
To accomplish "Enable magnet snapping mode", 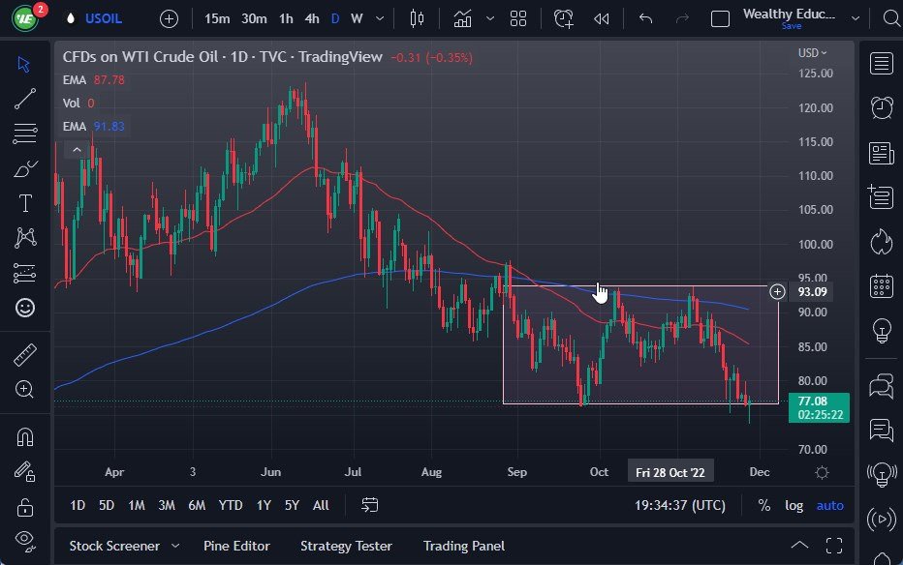I will tap(24, 436).
